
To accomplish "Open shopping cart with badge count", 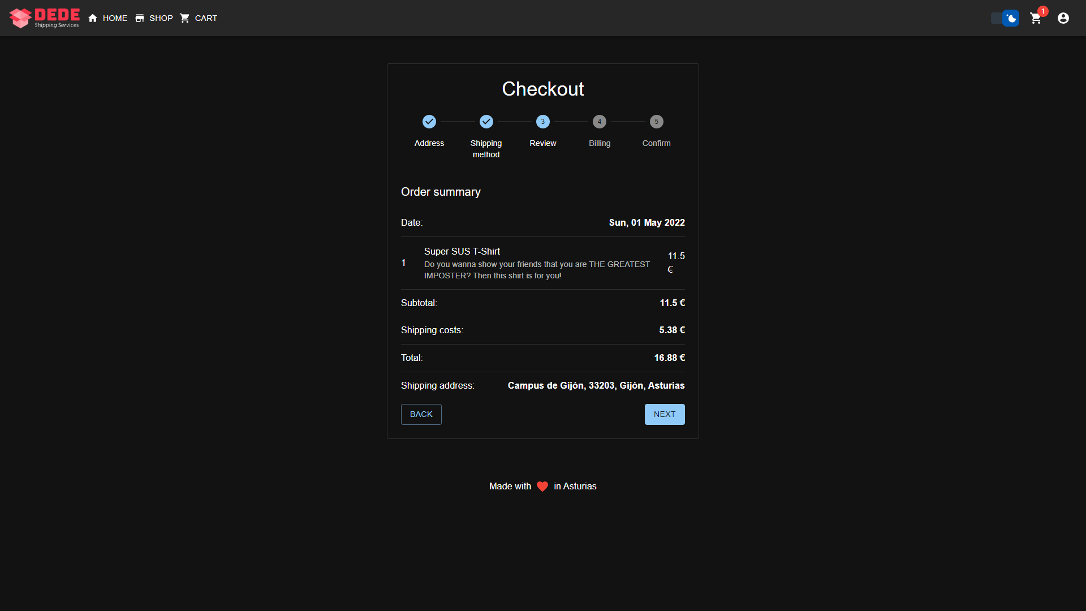I will [x=1036, y=18].
